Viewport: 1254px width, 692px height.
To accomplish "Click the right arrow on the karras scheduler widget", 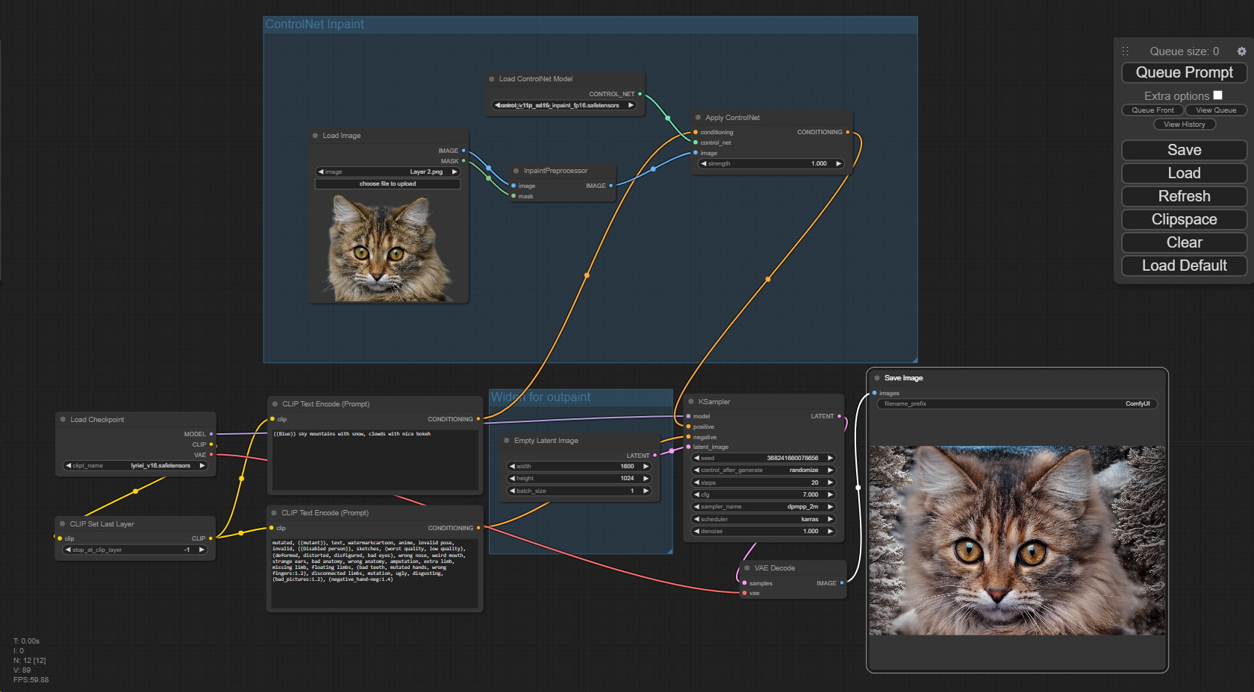I will tap(829, 519).
